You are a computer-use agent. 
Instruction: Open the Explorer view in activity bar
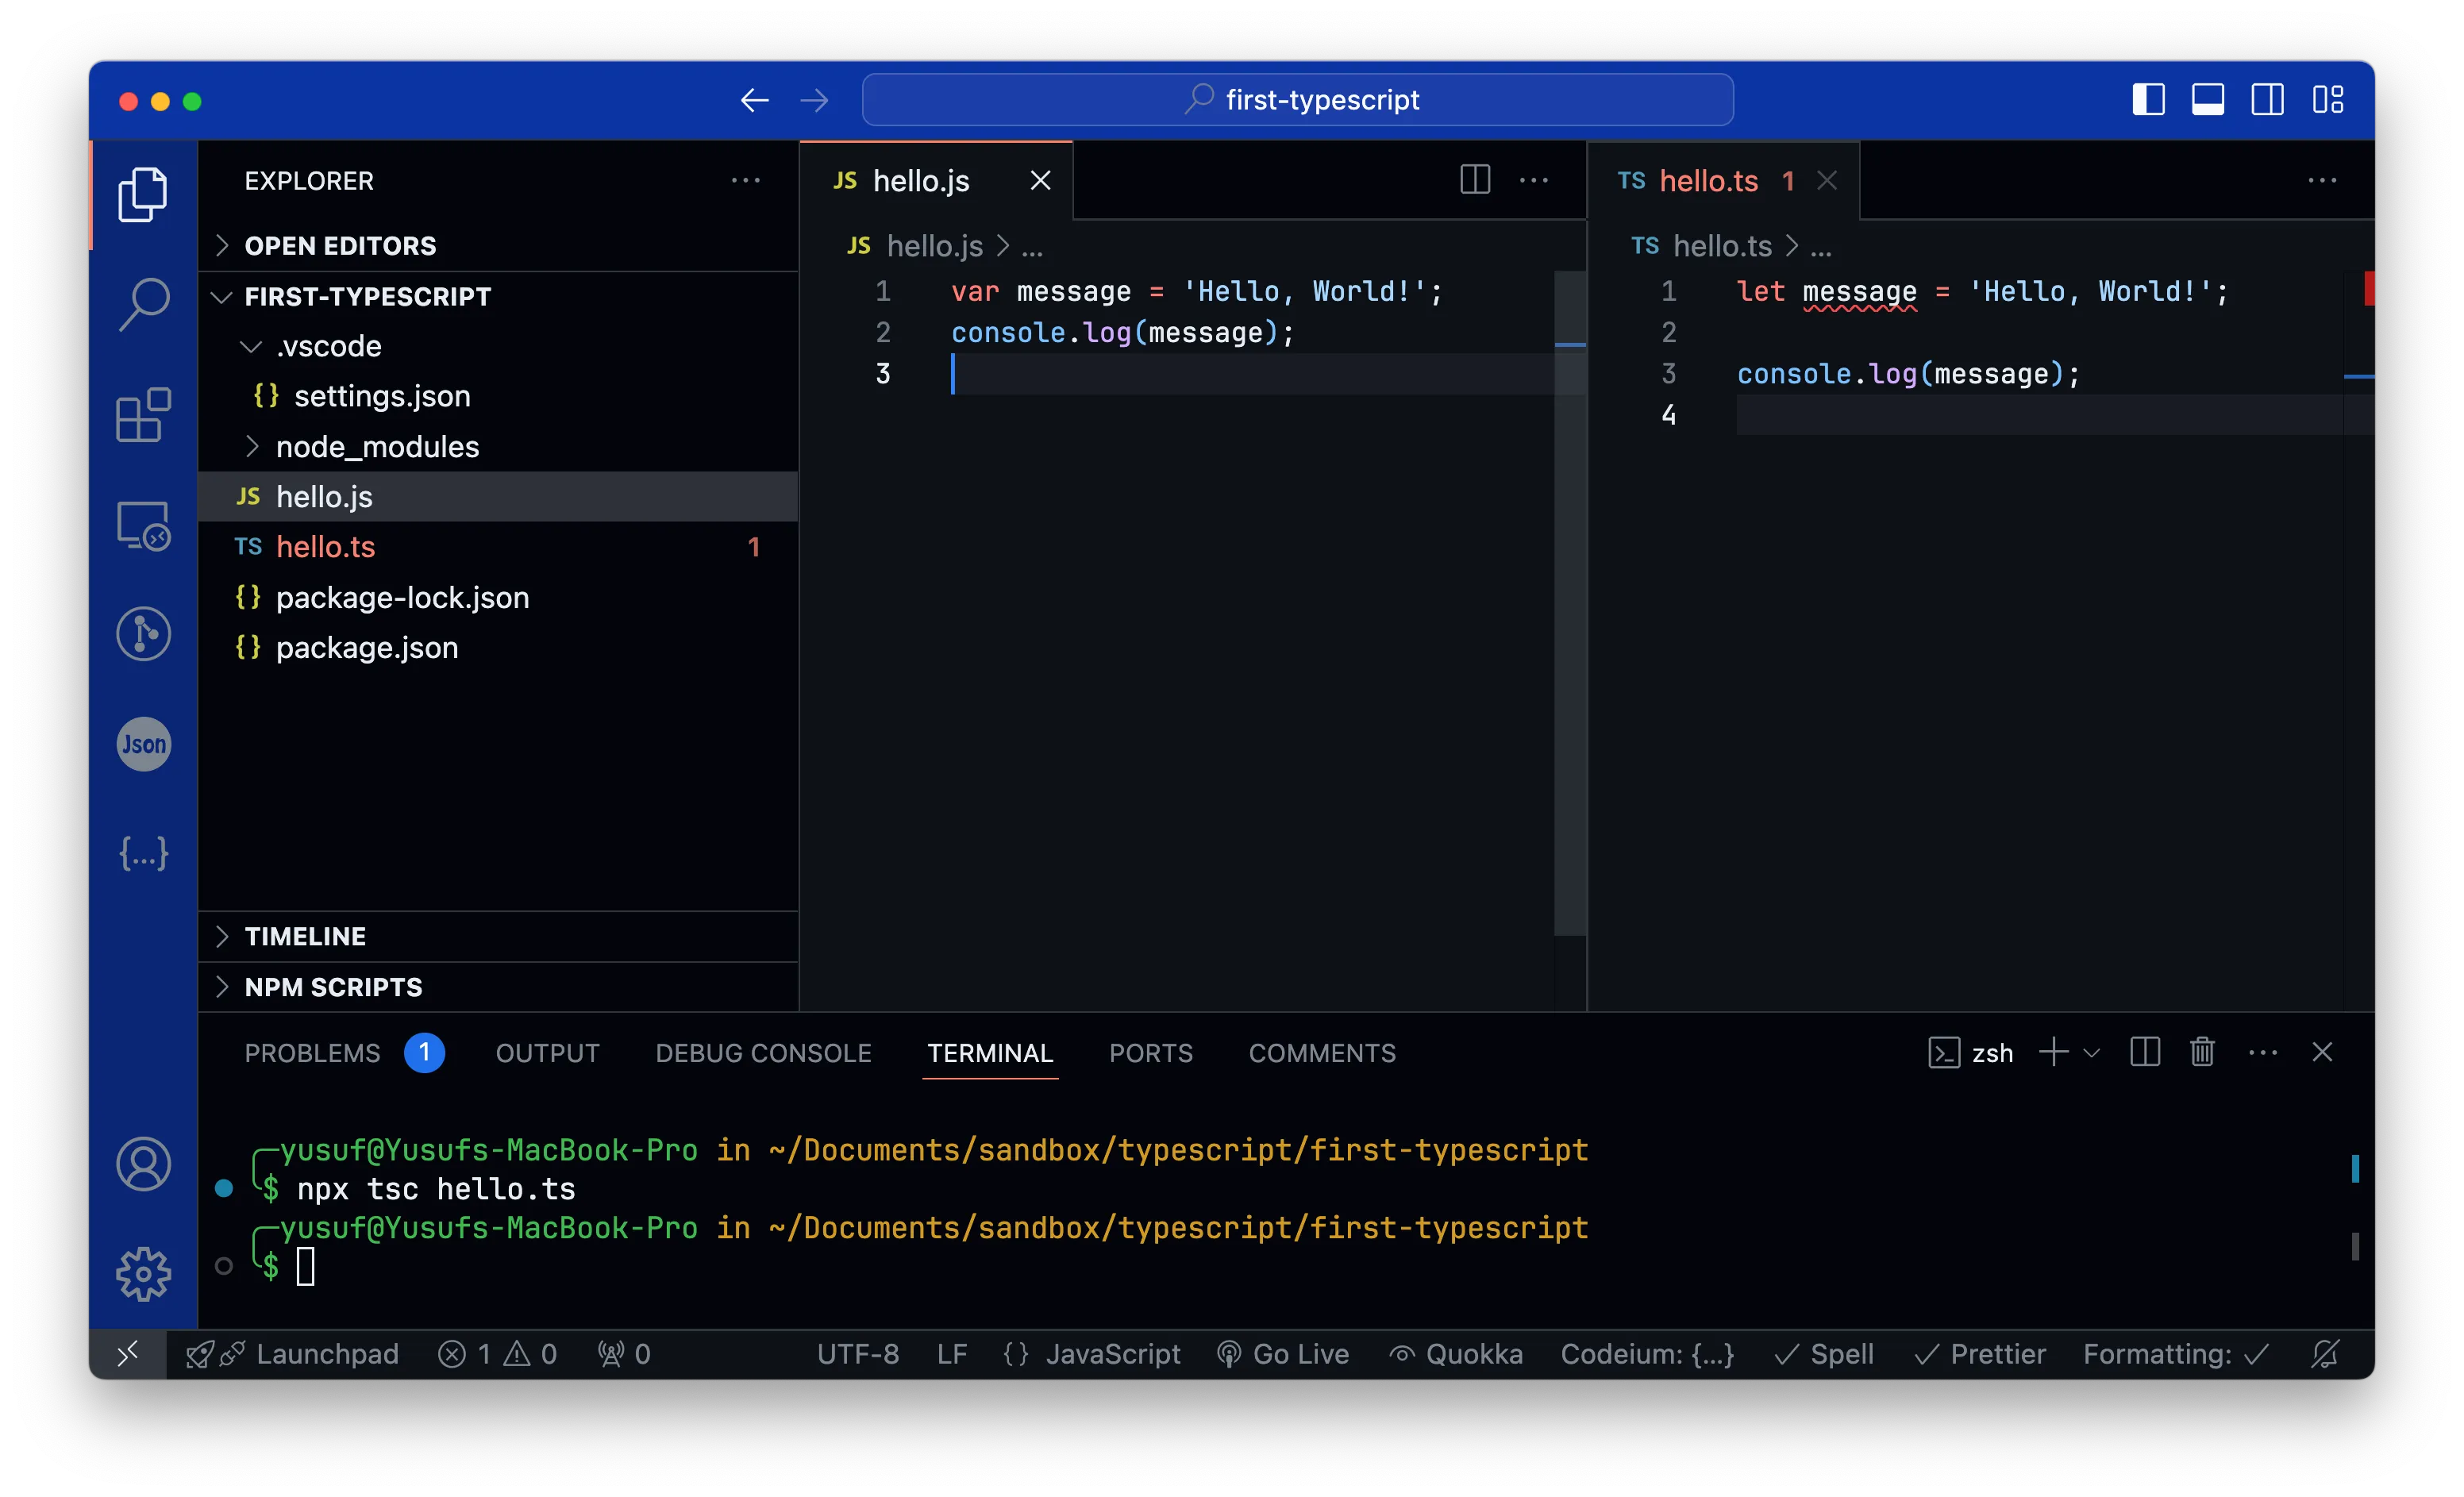pos(143,195)
